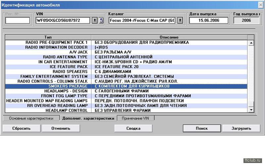Viewport: 265px width, 166px height.
Task: Switch to Основные характеристики tab
Action: tap(31, 119)
